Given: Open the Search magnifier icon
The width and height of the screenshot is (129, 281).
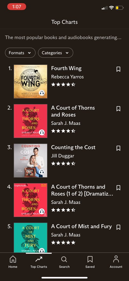Looking at the screenshot, I should pyautogui.click(x=64, y=259).
